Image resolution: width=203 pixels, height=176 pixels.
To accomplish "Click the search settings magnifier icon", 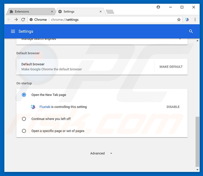I will click(x=191, y=31).
